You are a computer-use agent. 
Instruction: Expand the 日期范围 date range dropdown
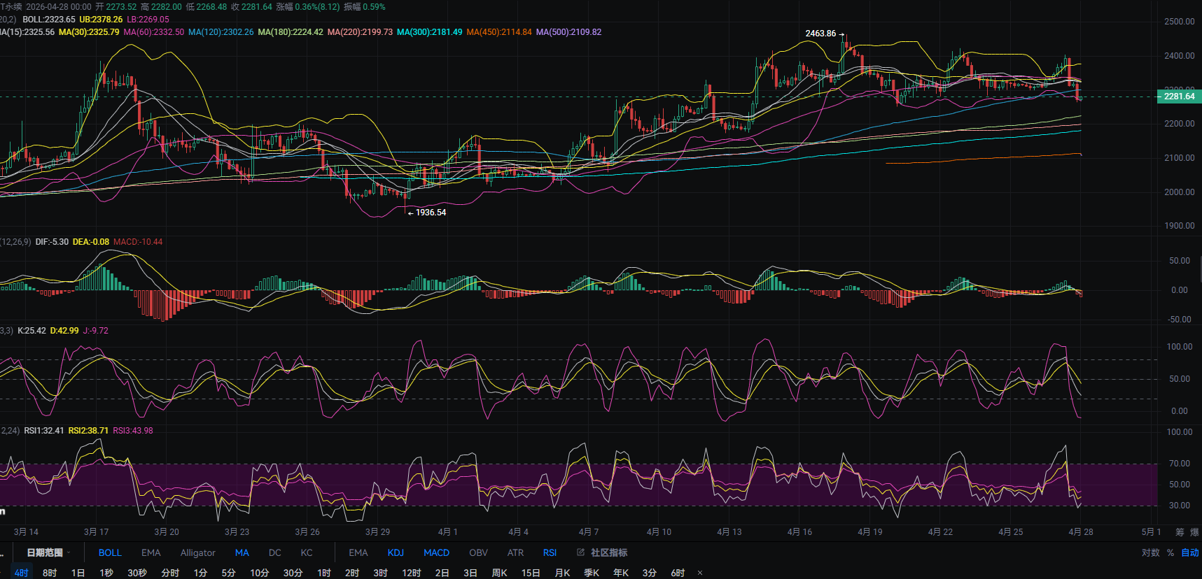49,552
